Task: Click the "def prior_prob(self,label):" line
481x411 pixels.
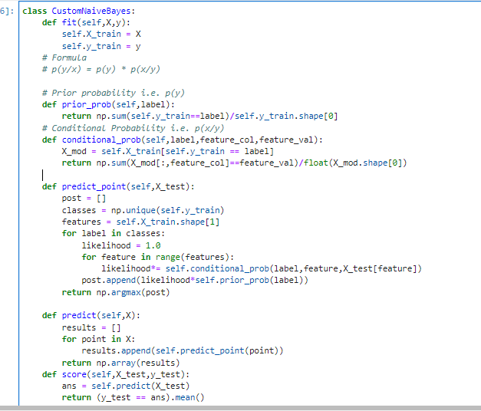Action: (108, 104)
